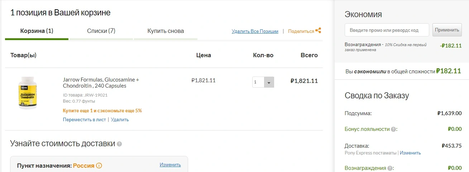Click Переместить в лист link
Screen dimensions: 469x172
click(x=84, y=120)
